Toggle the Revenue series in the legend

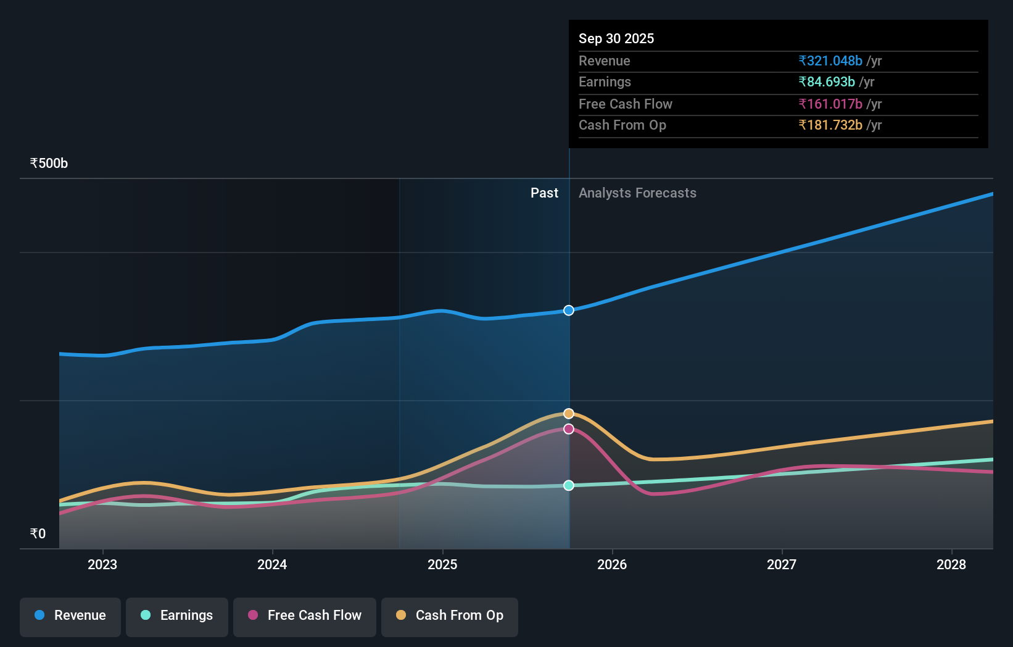[70, 616]
